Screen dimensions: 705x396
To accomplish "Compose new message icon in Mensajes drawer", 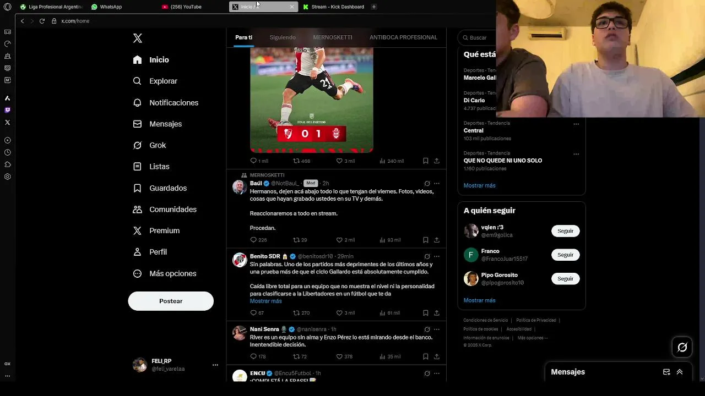I will point(666,372).
